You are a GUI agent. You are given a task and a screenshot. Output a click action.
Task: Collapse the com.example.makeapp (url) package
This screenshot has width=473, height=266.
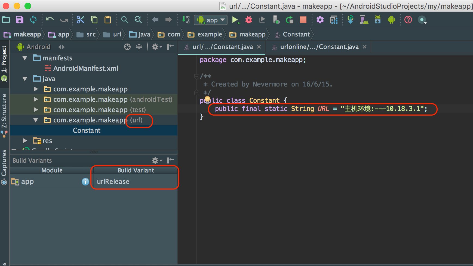[x=36, y=120]
